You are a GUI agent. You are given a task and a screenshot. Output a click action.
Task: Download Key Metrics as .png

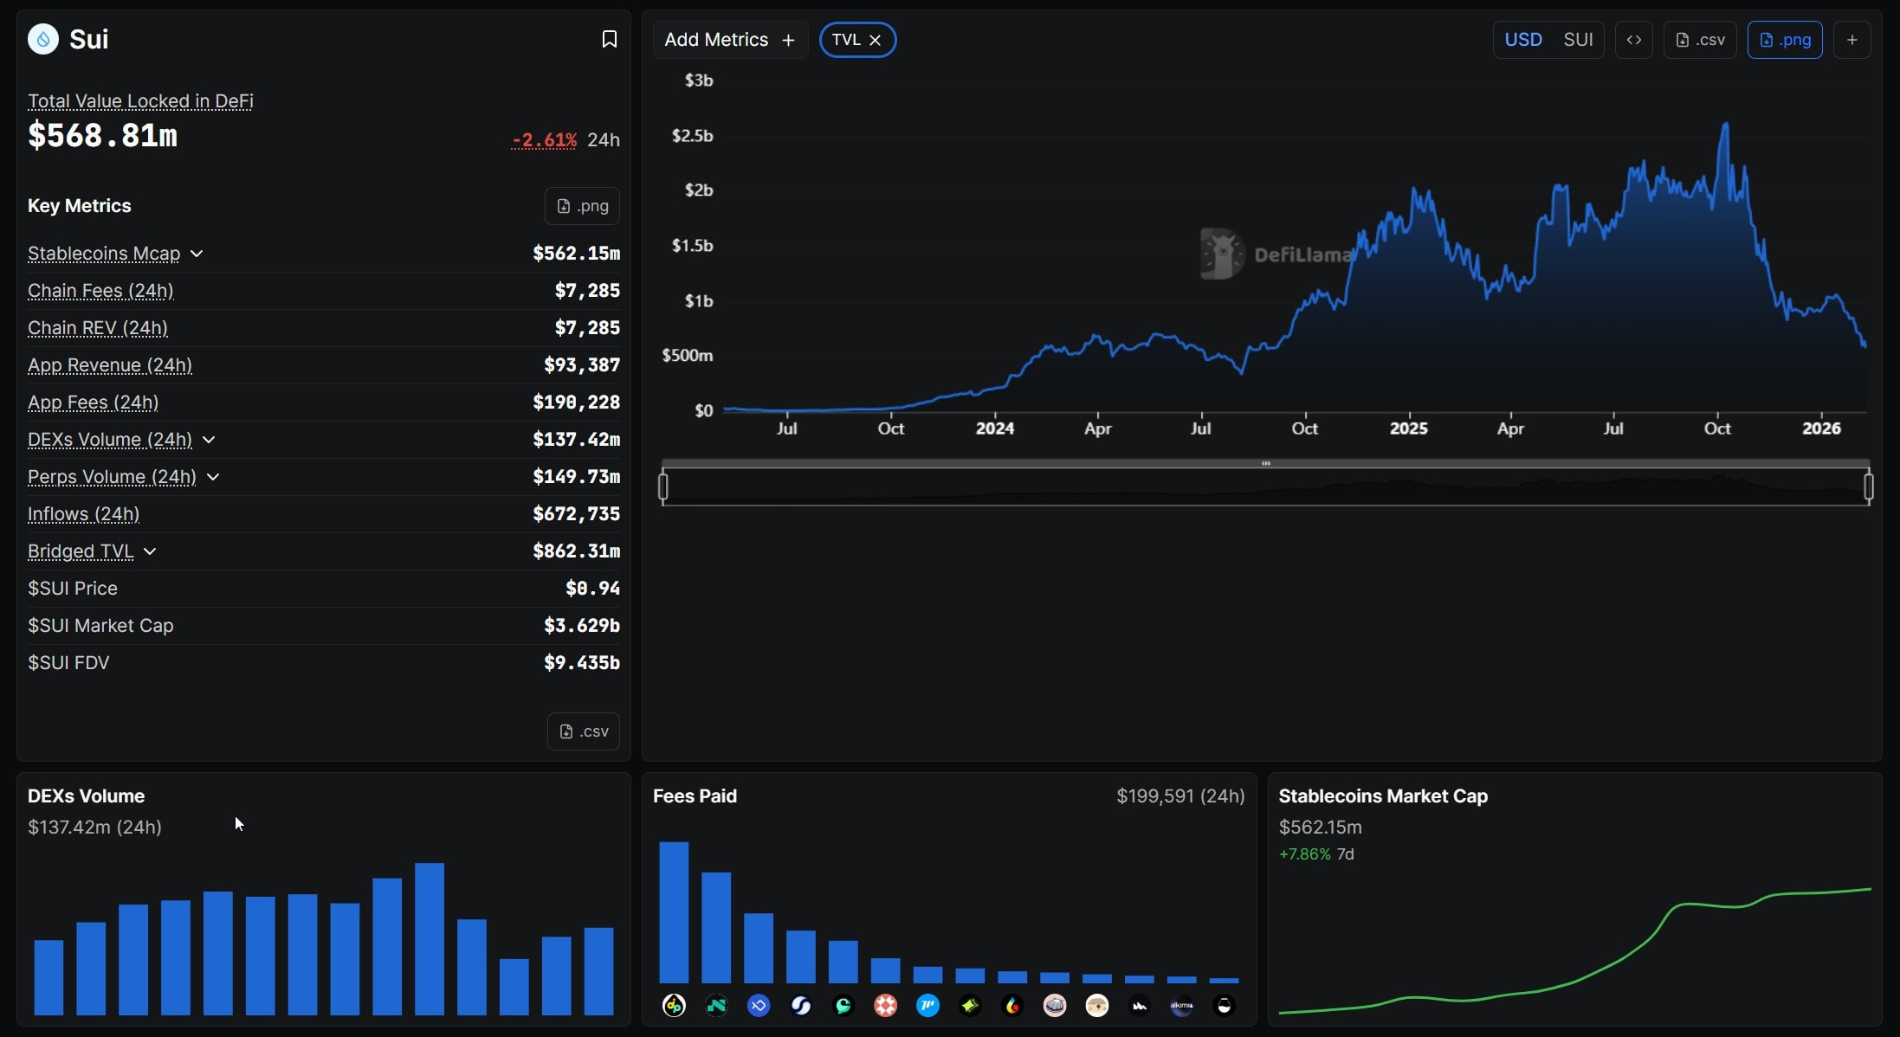click(582, 206)
